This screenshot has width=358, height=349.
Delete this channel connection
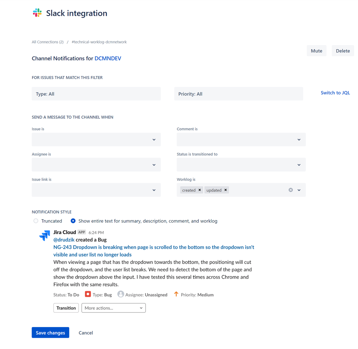[x=343, y=51]
